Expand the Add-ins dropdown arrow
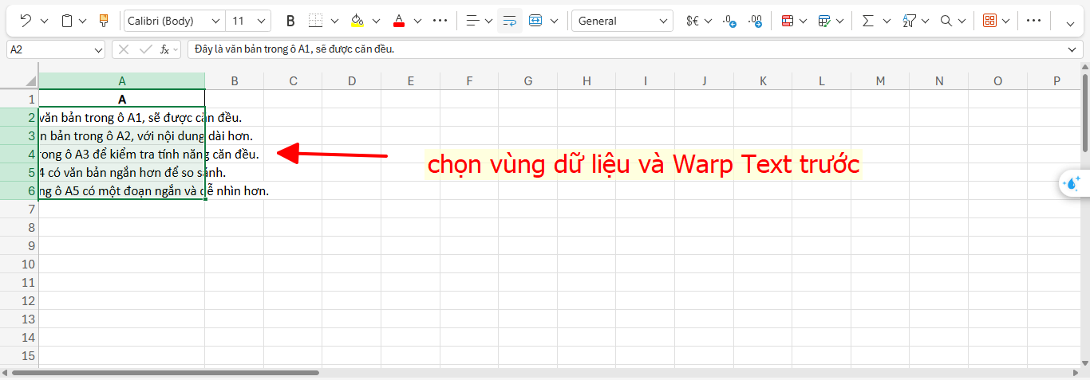 1006,21
